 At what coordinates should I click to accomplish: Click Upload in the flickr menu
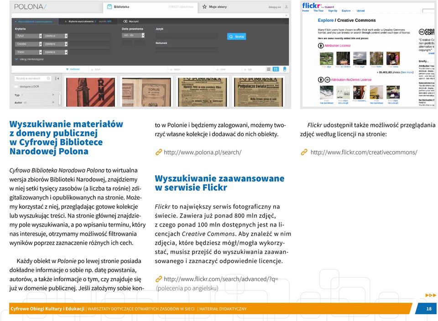(x=360, y=11)
